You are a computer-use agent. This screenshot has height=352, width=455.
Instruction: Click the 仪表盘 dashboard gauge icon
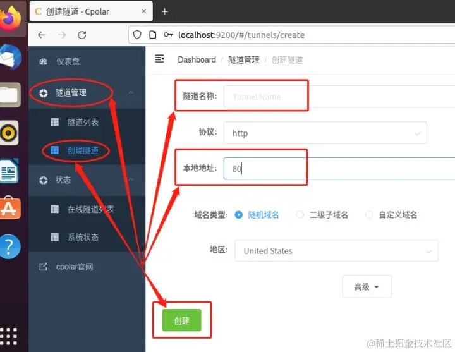[44, 61]
